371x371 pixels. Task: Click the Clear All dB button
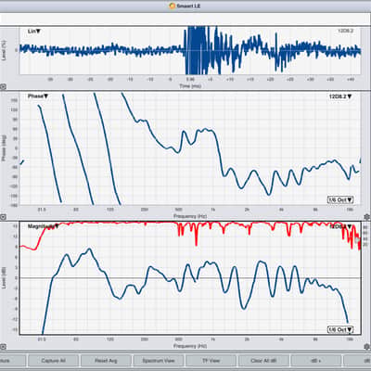[x=263, y=361]
